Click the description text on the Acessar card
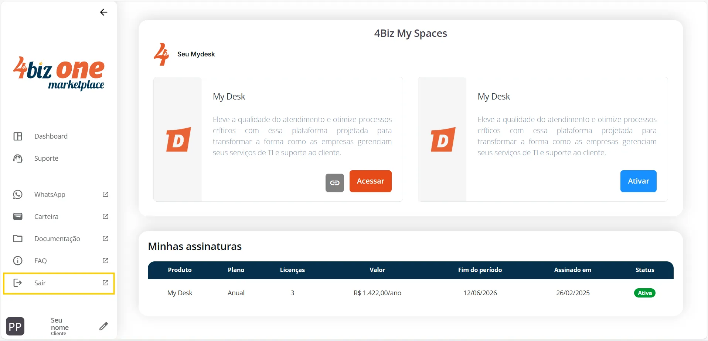The width and height of the screenshot is (708, 341). tap(302, 136)
